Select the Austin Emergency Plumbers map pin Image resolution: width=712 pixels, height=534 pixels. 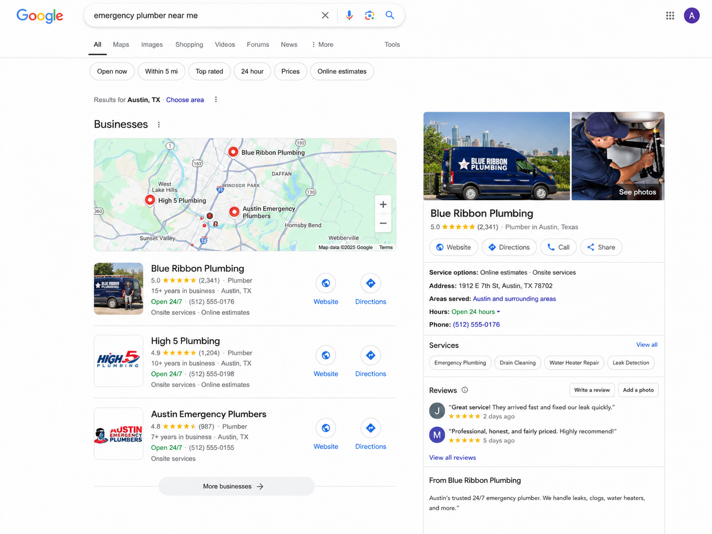pos(235,211)
